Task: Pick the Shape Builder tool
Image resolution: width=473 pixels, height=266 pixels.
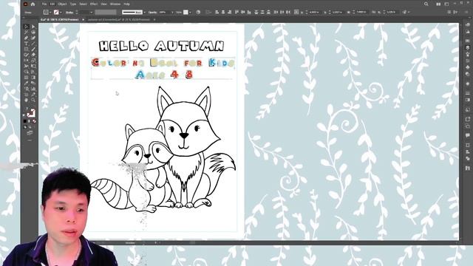Action: coord(27,72)
